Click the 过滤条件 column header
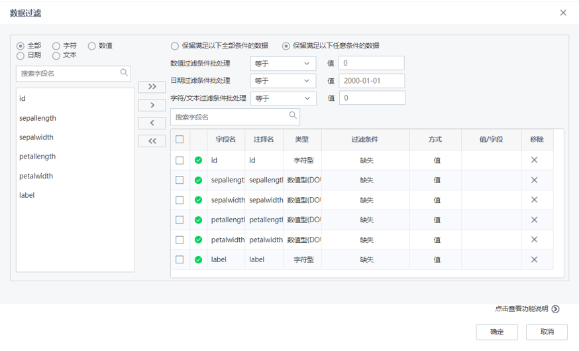This screenshot has width=579, height=351. pos(365,139)
